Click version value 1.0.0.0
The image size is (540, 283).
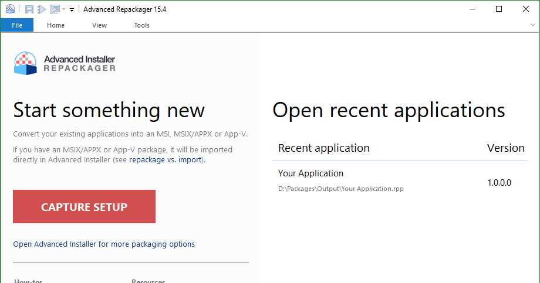[x=499, y=183]
